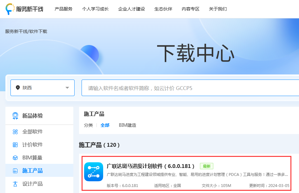The width and height of the screenshot is (299, 193).
Task: Open the 个人学习成长 menu
Action: point(95,9)
